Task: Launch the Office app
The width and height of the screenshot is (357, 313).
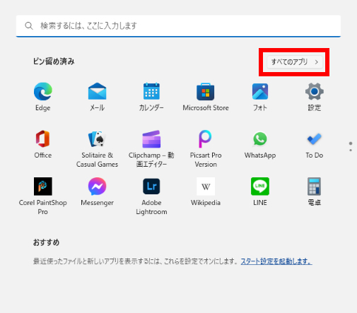Action: [x=43, y=144]
